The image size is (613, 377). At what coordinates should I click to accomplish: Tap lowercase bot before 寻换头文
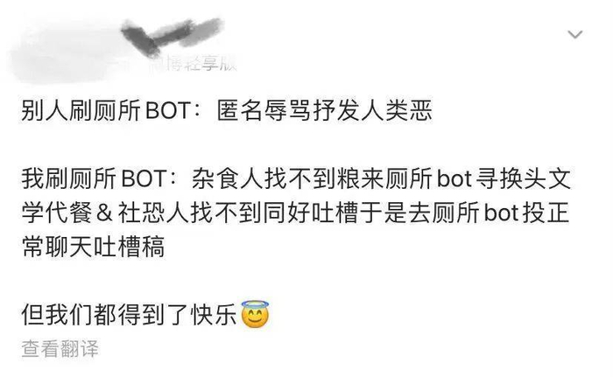(x=454, y=179)
